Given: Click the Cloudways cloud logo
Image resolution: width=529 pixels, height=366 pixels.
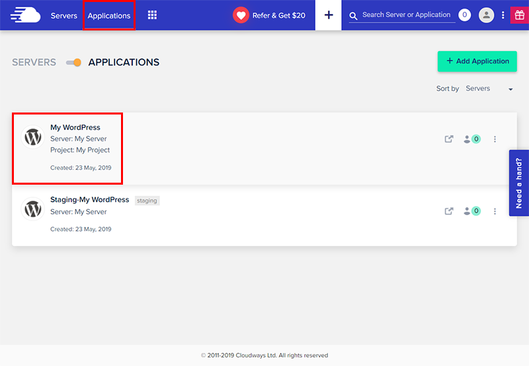Looking at the screenshot, I should tap(25, 15).
